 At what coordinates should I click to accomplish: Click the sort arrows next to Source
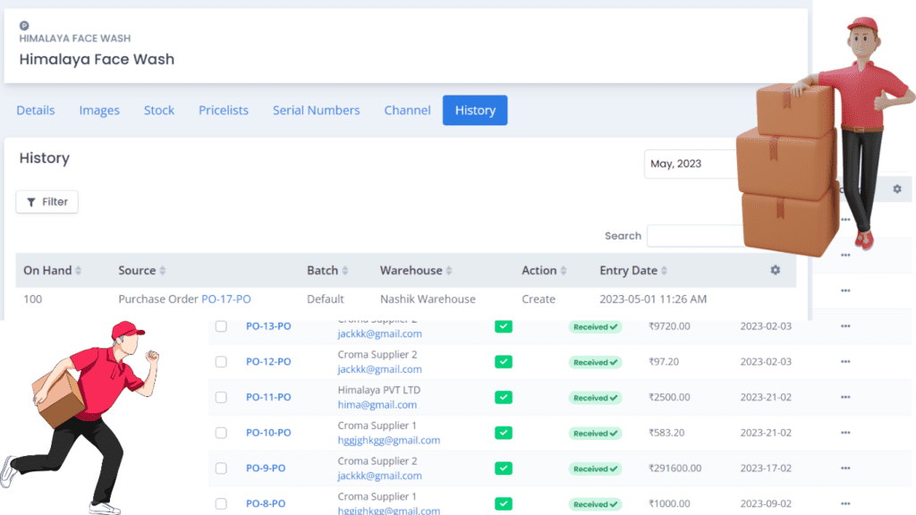pos(163,270)
